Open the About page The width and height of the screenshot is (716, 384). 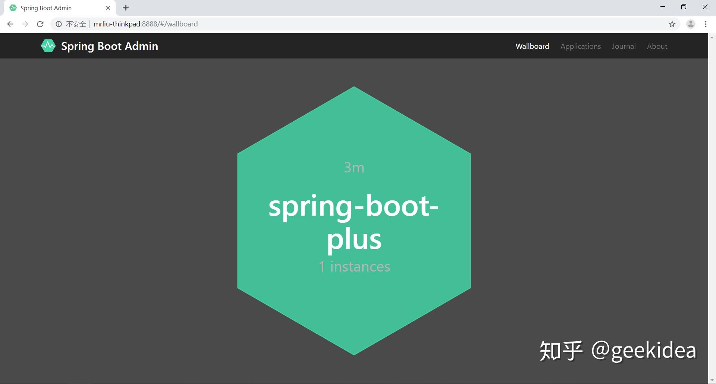[x=657, y=46]
